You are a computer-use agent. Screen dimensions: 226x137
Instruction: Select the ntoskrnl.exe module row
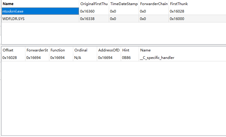click(x=40, y=11)
